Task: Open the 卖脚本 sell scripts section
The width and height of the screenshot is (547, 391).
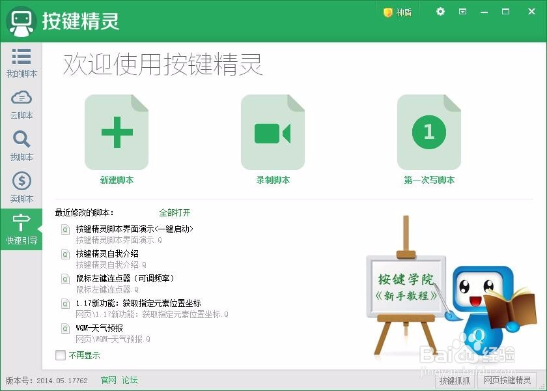Action: point(21,188)
